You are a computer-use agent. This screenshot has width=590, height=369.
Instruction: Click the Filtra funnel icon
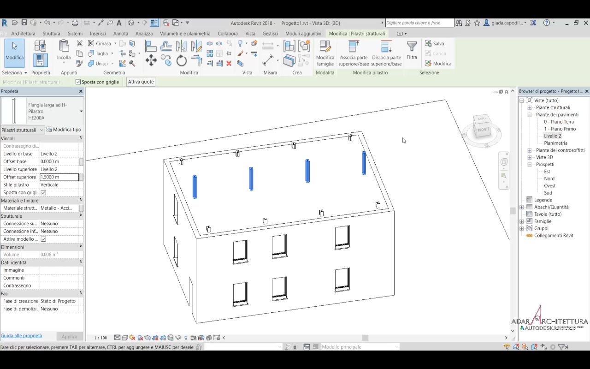pos(412,47)
